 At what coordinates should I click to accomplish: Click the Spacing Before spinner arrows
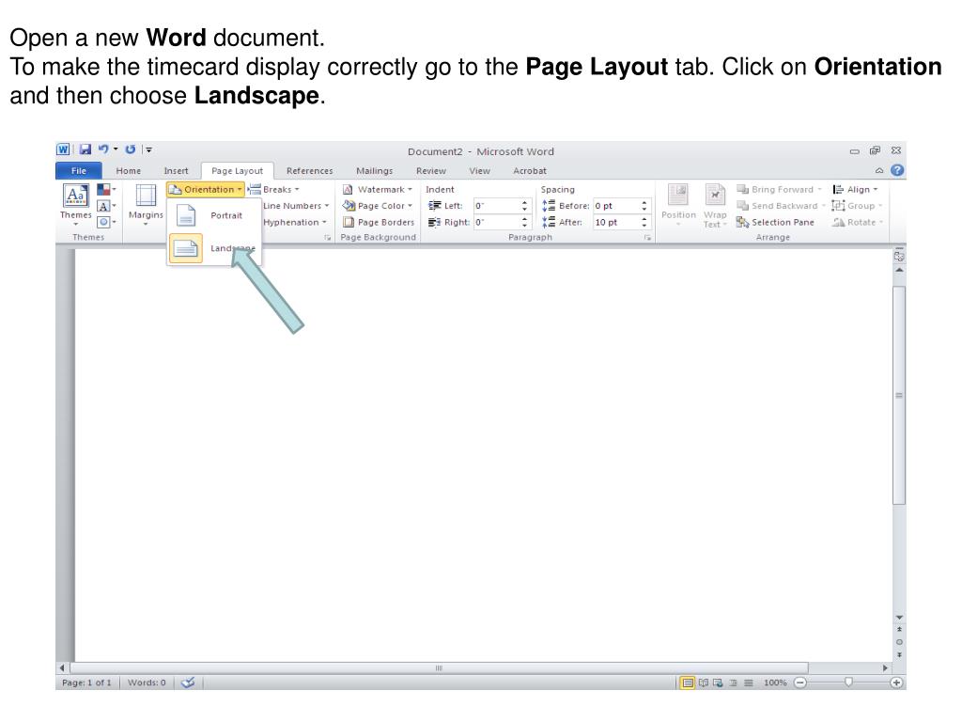644,206
